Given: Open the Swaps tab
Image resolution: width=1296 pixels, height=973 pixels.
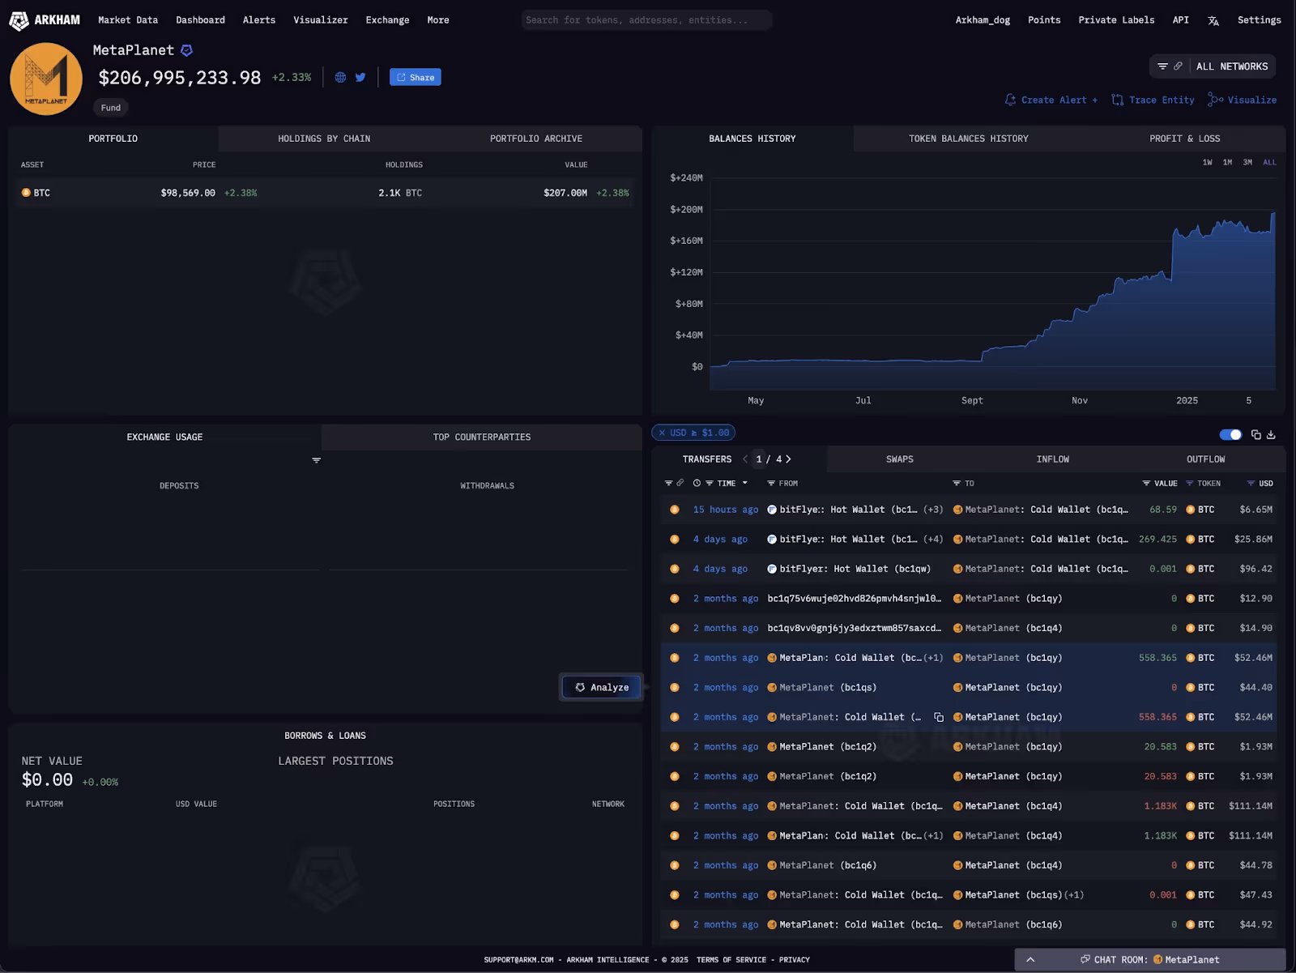Looking at the screenshot, I should point(899,459).
